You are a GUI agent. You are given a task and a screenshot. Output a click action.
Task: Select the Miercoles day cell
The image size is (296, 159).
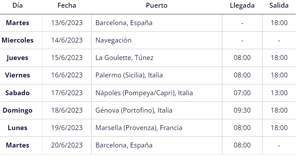point(17,40)
